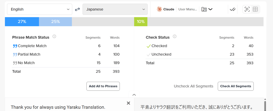Select the Claude translation engine
Screen dimensions: 273x111
coord(165,9)
